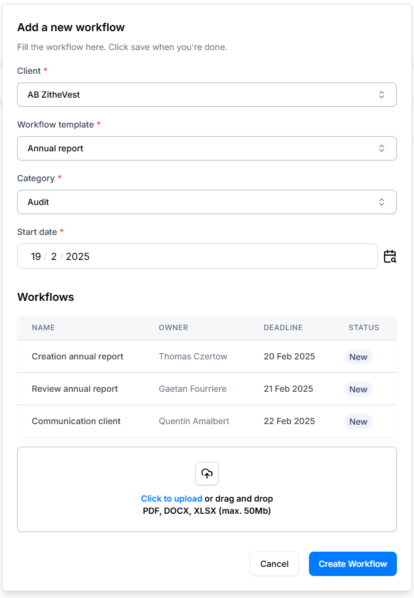Click the cloud upload icon
414x598 pixels.
click(207, 474)
